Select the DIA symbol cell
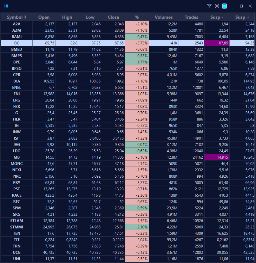The height and width of the screenshot is (263, 256). [16, 81]
